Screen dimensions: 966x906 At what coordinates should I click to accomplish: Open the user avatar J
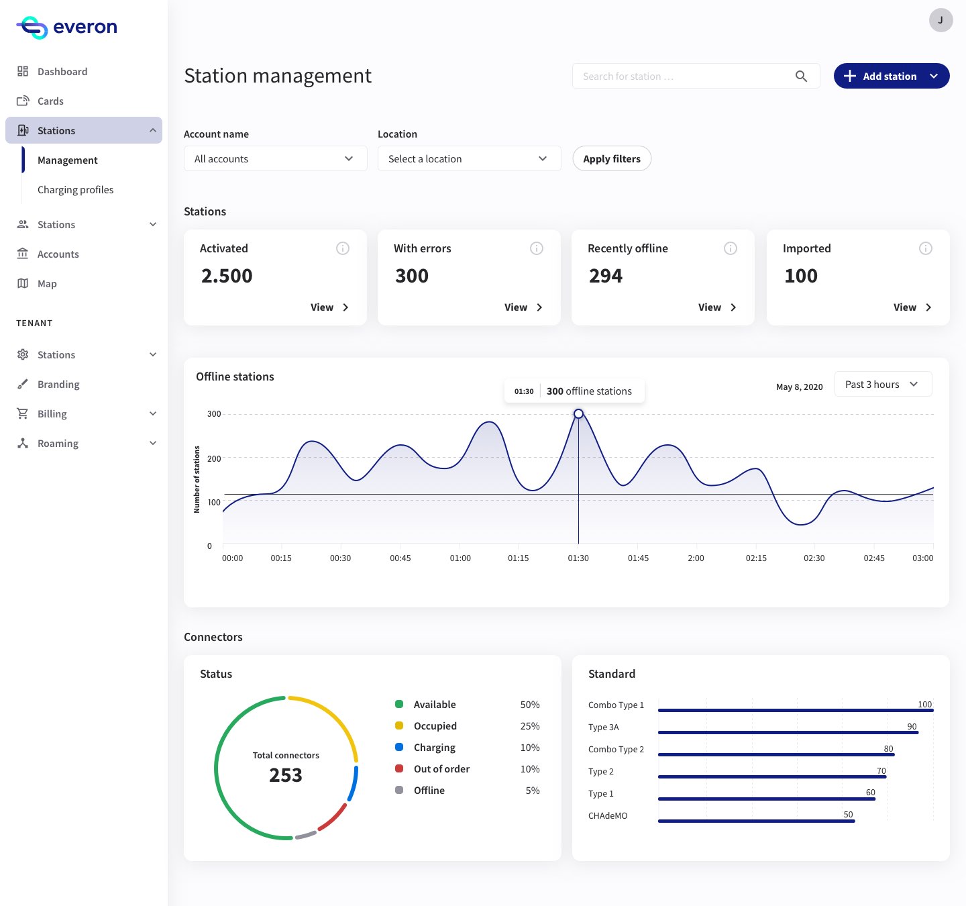[x=941, y=20]
